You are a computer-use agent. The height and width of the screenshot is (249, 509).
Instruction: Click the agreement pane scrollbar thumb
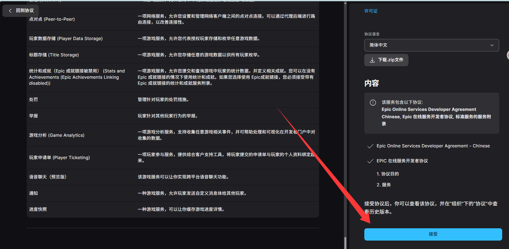(x=345, y=242)
